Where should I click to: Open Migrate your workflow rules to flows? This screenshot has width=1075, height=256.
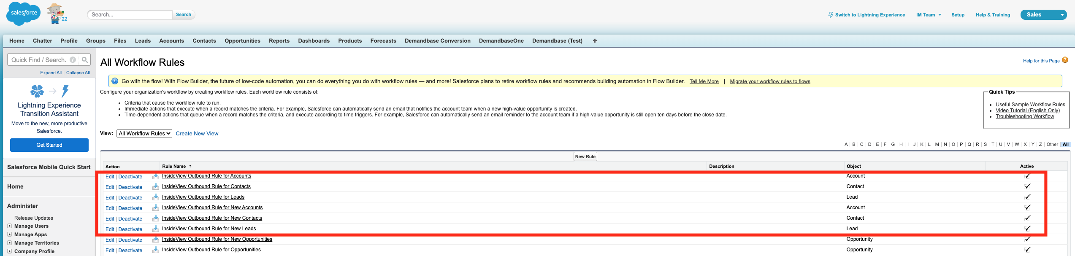click(x=770, y=81)
